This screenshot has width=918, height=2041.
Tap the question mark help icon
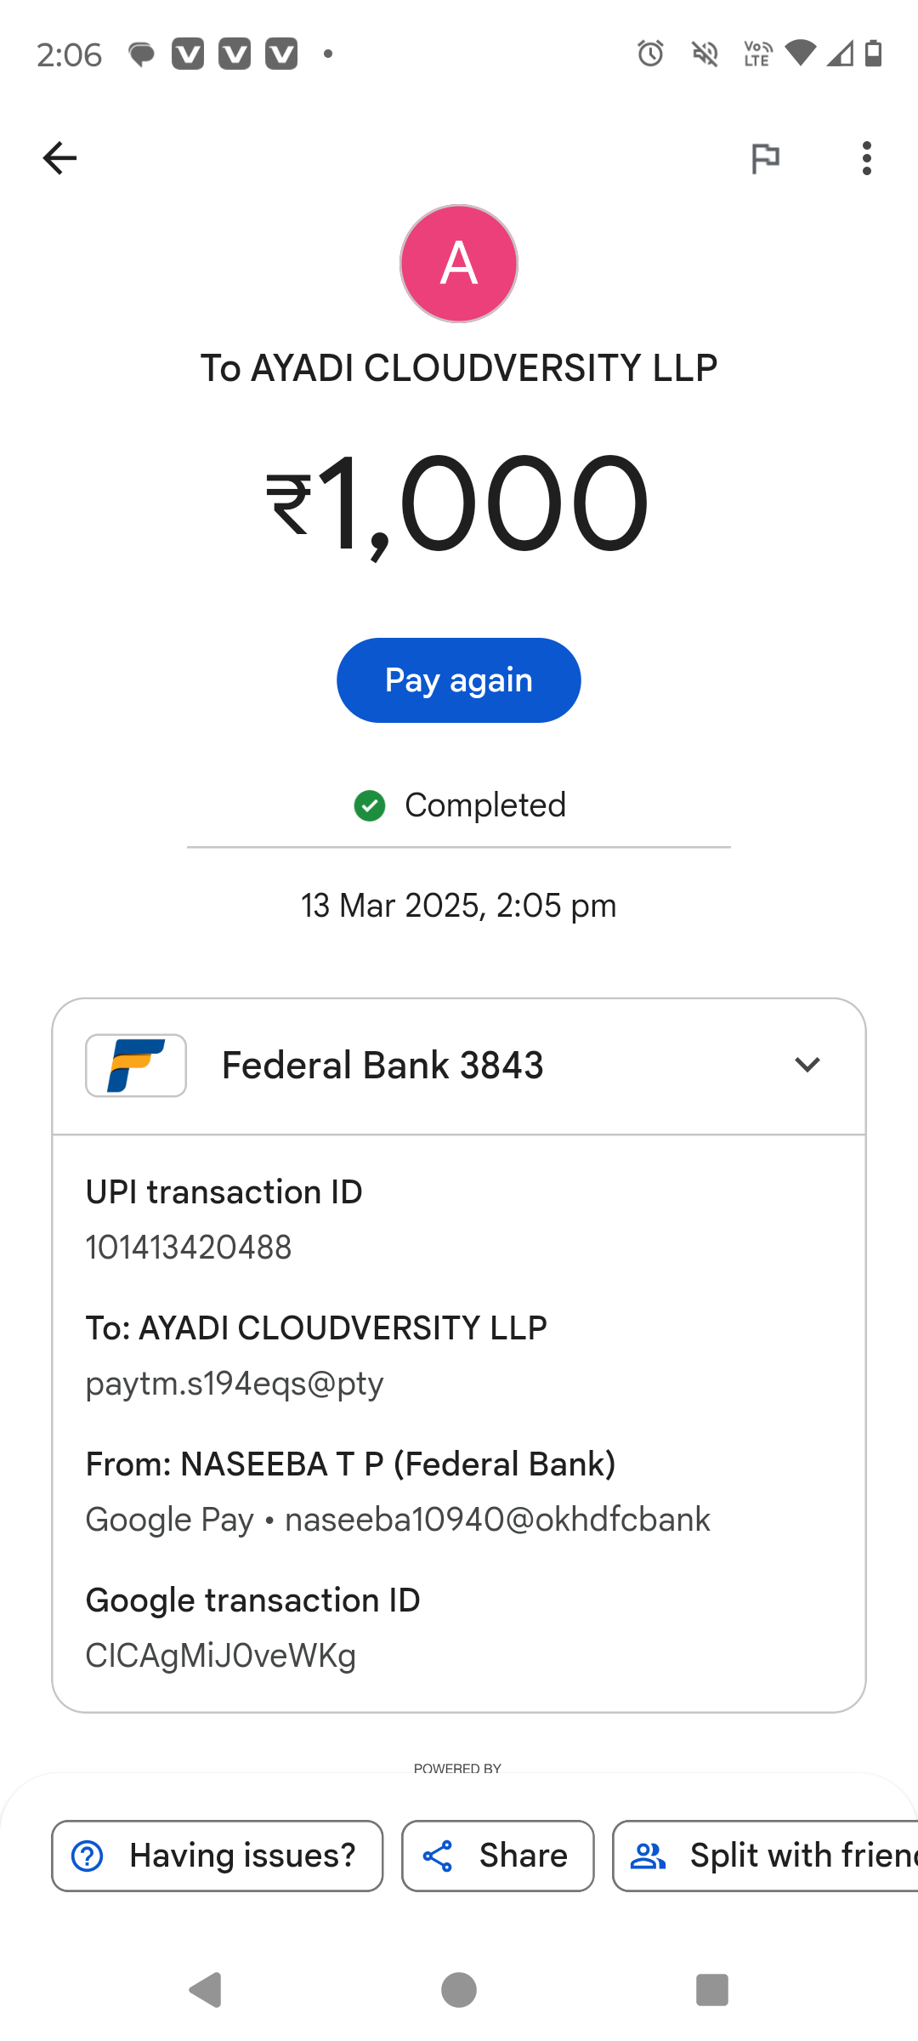pyautogui.click(x=88, y=1856)
